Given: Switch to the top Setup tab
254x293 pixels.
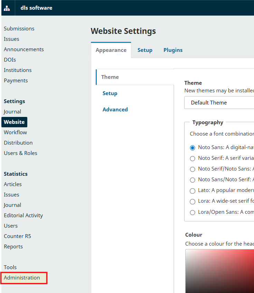Looking at the screenshot, I should [145, 50].
